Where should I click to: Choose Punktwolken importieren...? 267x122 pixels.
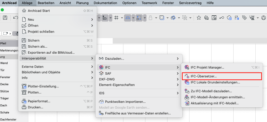point(139,102)
